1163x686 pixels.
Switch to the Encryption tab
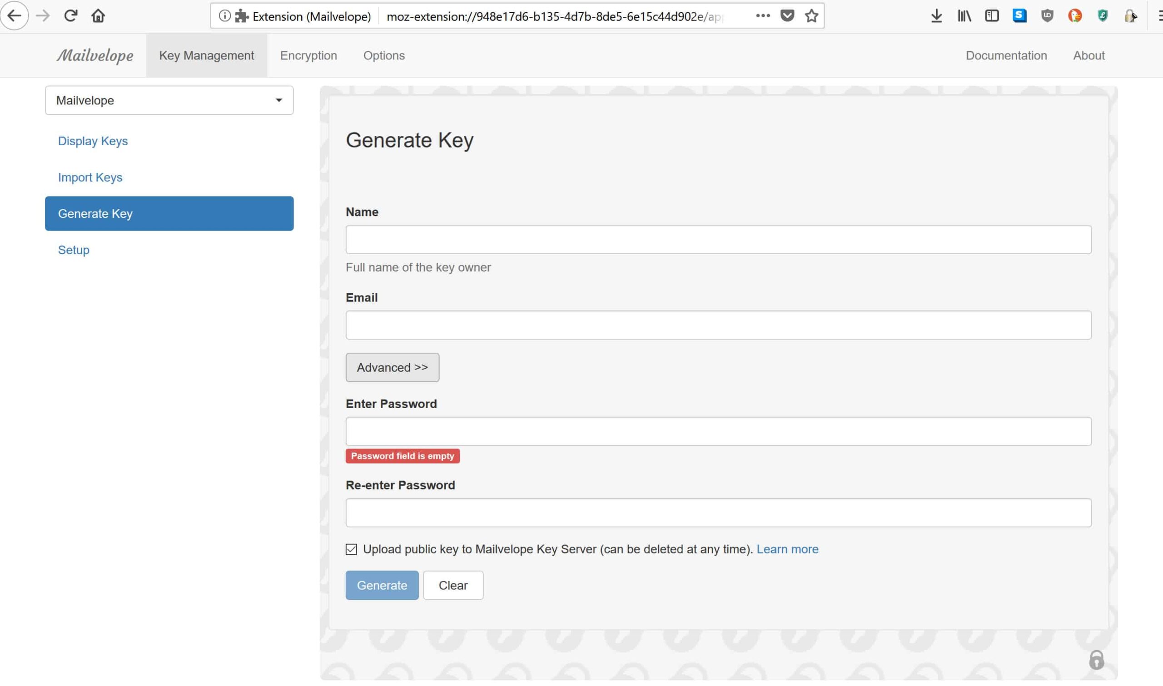tap(308, 55)
